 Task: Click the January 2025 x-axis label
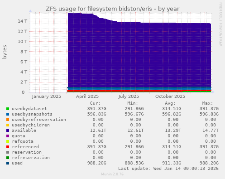click(47, 97)
